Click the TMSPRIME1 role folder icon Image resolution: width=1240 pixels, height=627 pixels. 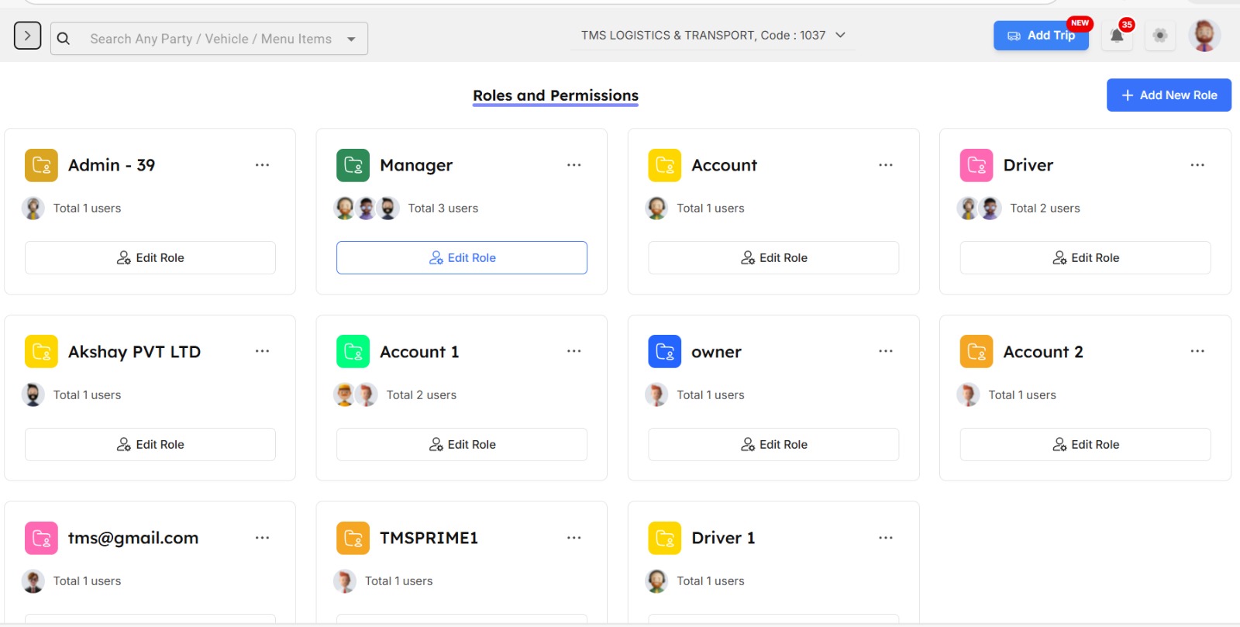click(x=353, y=538)
